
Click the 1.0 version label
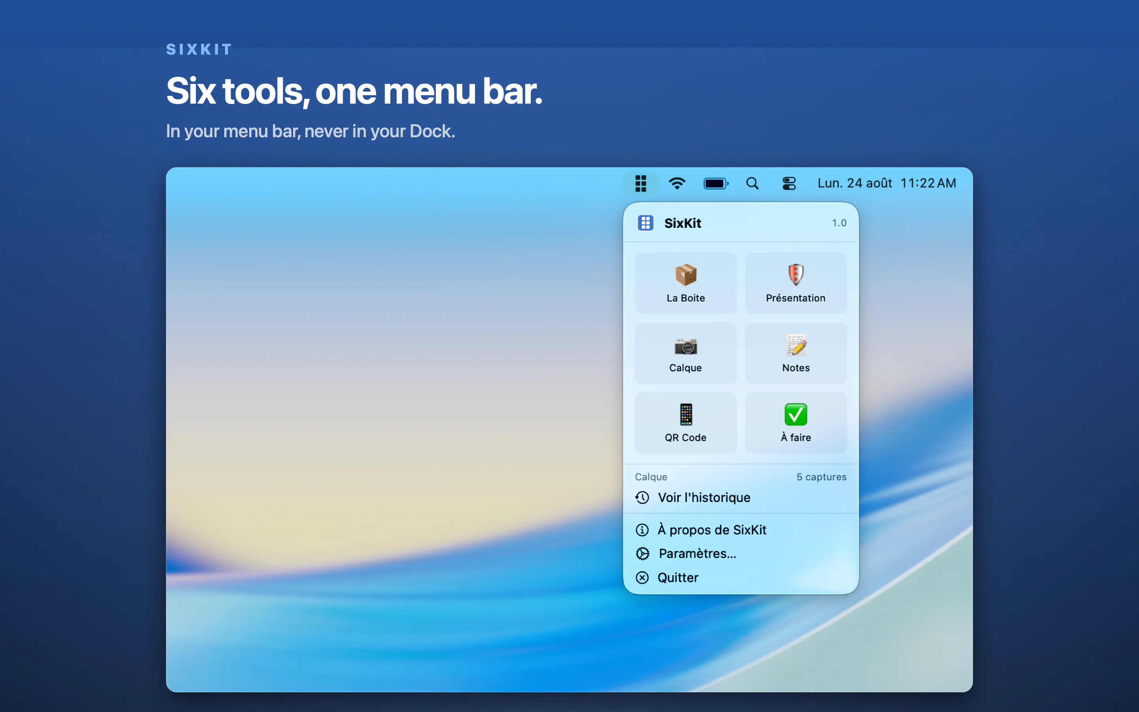(x=839, y=223)
